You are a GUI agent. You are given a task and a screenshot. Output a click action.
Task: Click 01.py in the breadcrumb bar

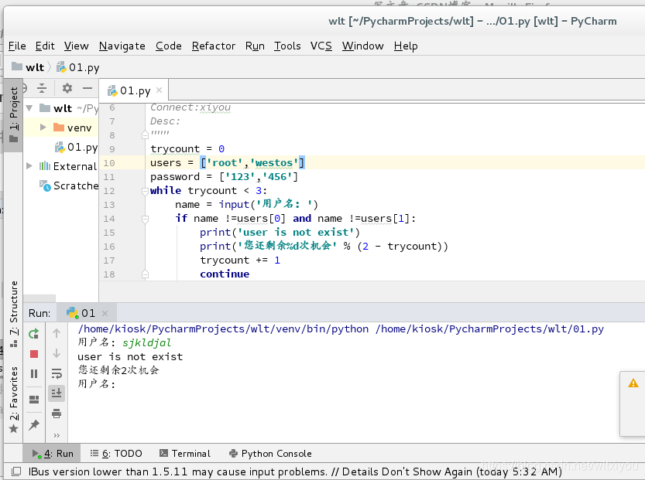pos(78,67)
